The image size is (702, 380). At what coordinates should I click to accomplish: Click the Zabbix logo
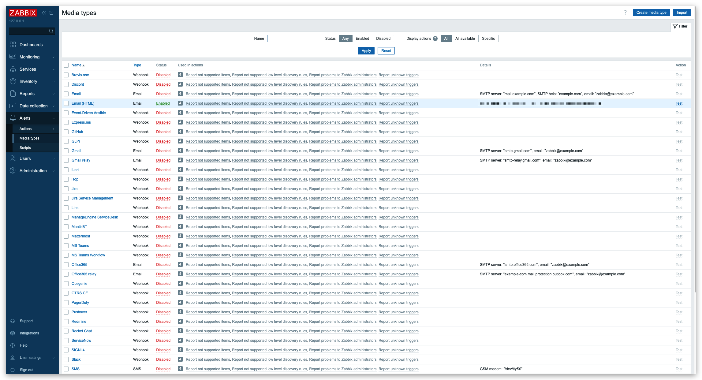click(x=23, y=13)
